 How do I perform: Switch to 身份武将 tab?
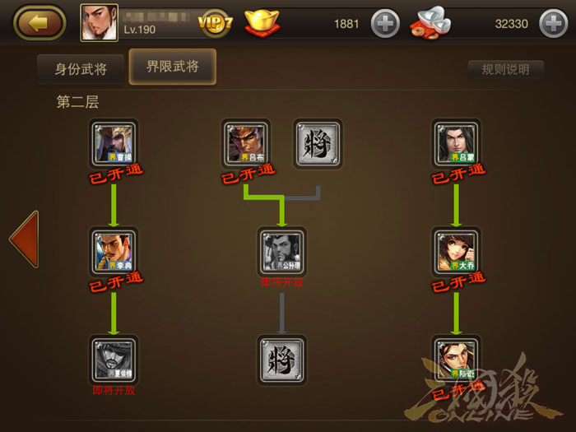coord(81,69)
